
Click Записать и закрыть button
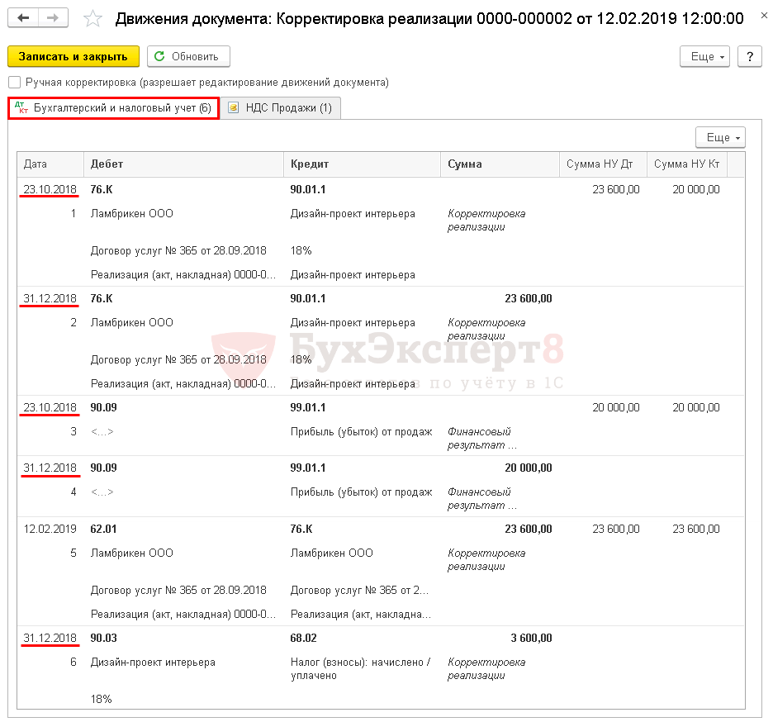74,56
